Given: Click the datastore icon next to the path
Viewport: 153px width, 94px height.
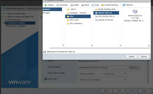Looking at the screenshot, I should coord(45,52).
